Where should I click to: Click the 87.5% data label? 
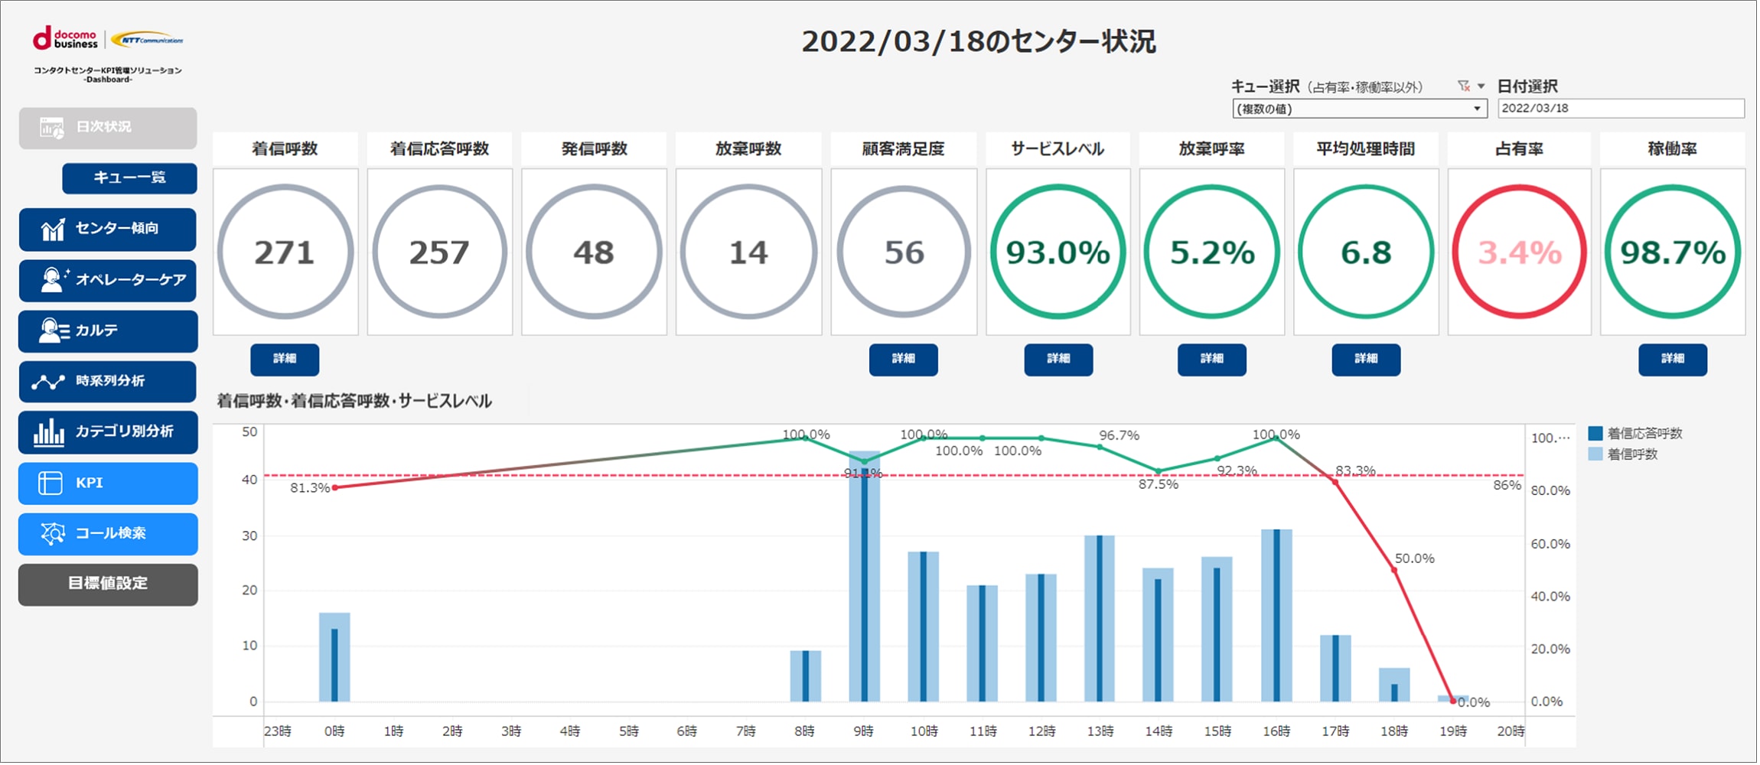tap(1158, 485)
